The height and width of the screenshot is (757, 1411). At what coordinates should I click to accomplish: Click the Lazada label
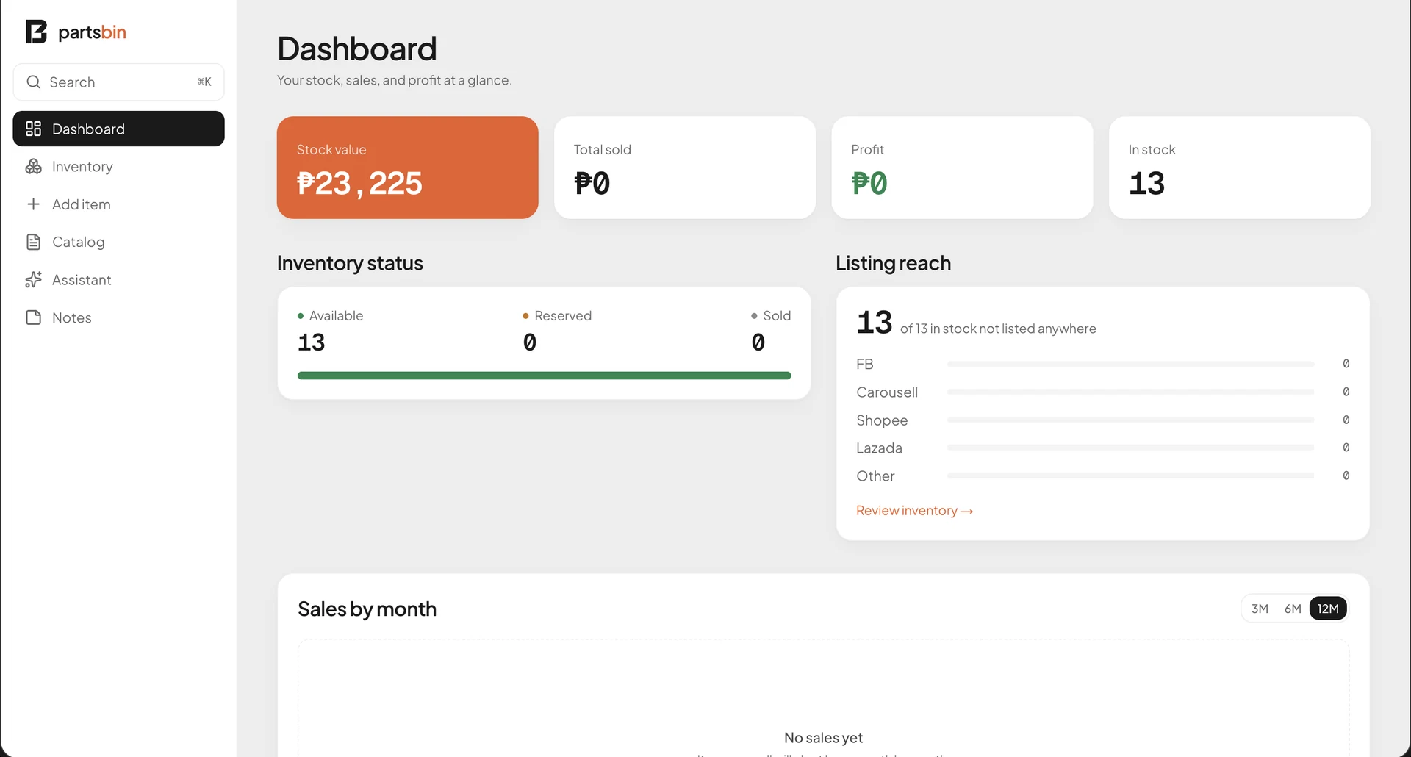[879, 448]
